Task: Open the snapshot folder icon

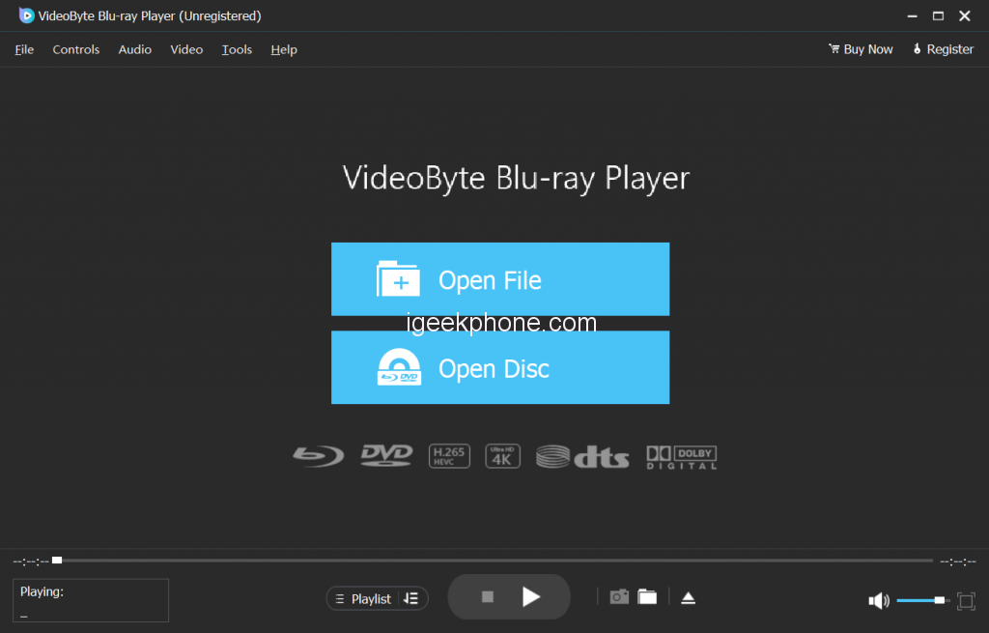Action: pyautogui.click(x=647, y=597)
